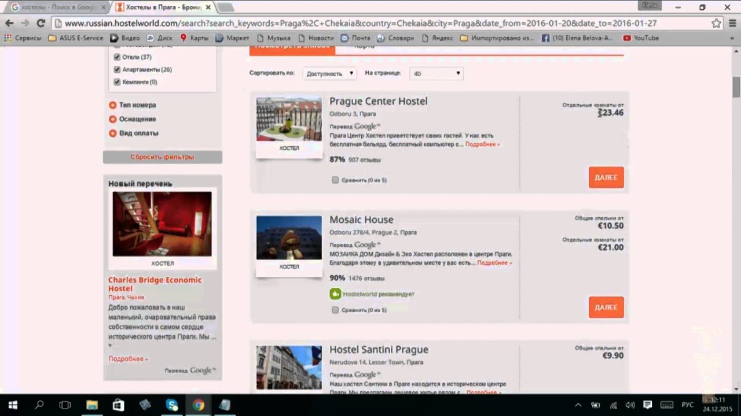Click the browser back arrow
Screen dimensions: 741x416
9,23
